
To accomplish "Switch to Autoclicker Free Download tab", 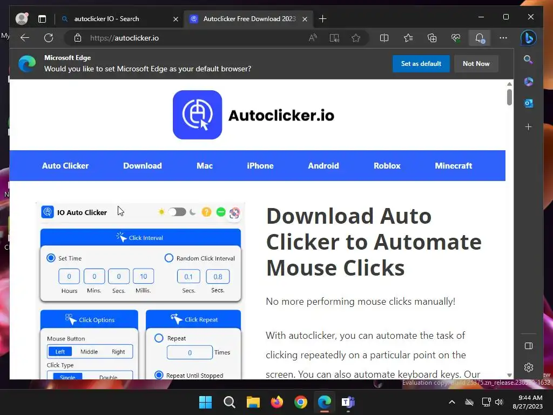I will 249,19.
